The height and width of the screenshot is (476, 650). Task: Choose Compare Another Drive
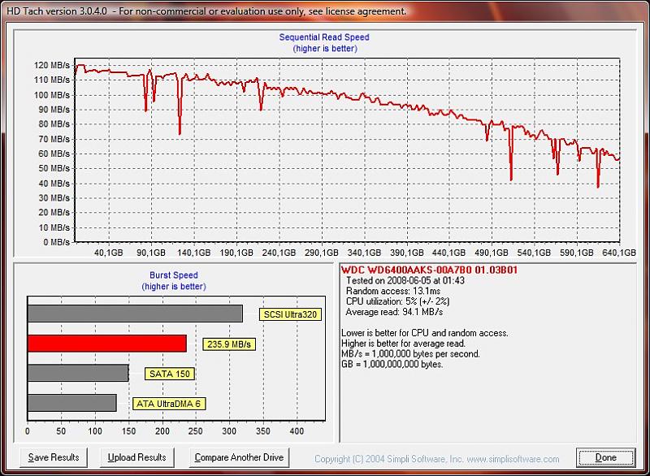pyautogui.click(x=239, y=457)
